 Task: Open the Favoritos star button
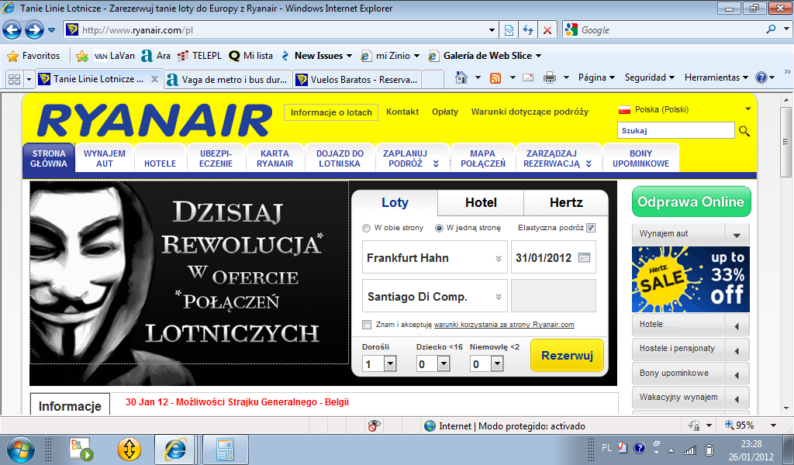tap(34, 56)
